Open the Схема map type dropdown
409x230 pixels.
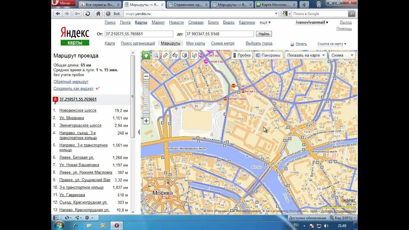342,55
